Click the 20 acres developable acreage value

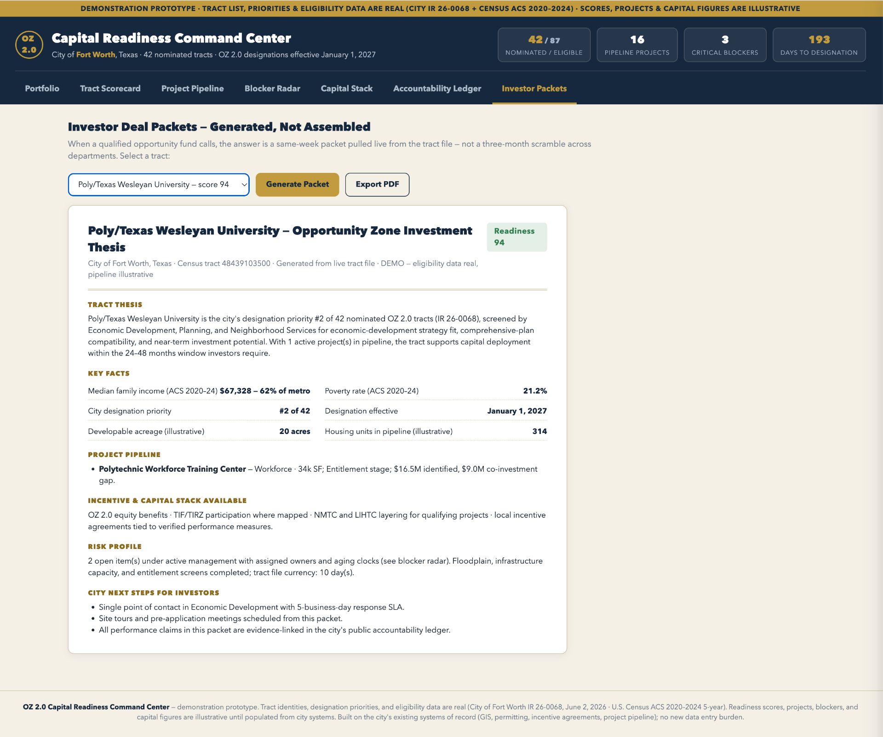pos(295,431)
